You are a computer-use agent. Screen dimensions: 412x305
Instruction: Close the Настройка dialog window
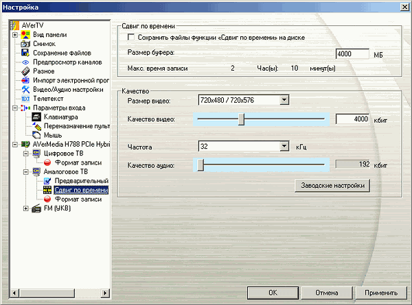pos(404,7)
